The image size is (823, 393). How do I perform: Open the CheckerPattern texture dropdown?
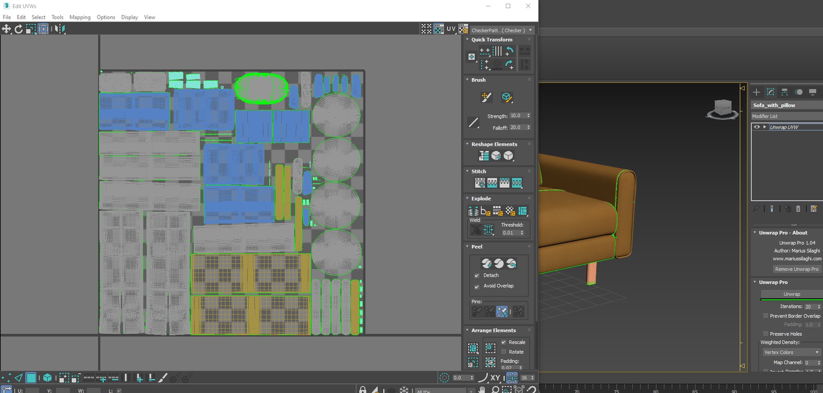502,30
